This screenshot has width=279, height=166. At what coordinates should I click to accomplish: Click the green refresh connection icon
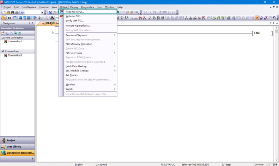(20, 33)
